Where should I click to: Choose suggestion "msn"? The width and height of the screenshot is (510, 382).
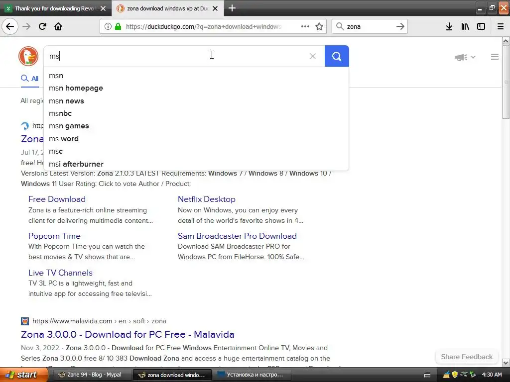195,76
